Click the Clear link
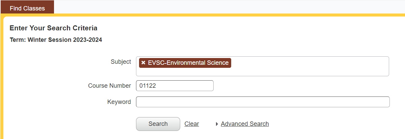This screenshot has width=405, height=139. tap(192, 124)
